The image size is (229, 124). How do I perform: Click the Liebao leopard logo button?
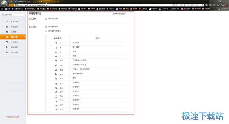[4, 3]
